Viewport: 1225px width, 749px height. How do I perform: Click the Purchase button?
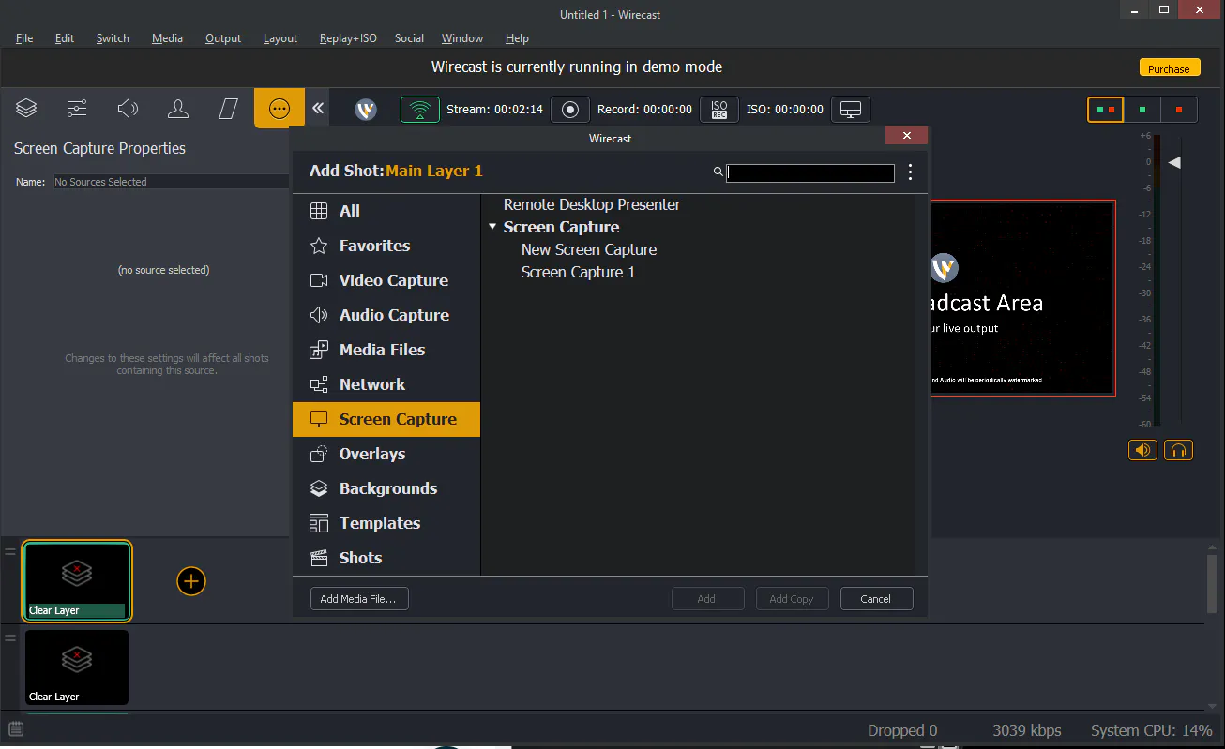(1169, 68)
